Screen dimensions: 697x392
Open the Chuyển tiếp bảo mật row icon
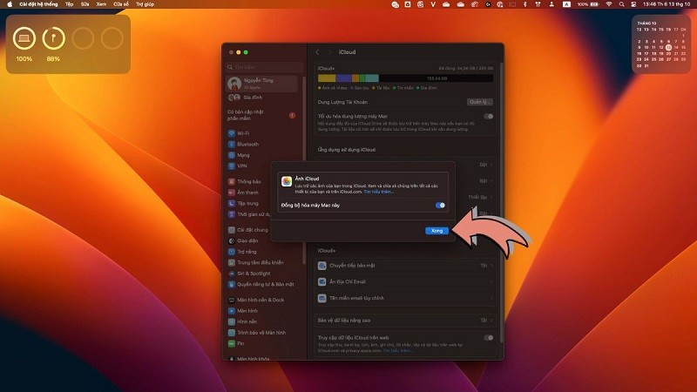(x=321, y=265)
